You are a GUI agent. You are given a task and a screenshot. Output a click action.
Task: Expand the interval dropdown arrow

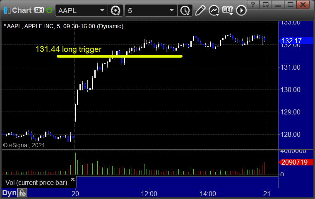click(x=171, y=10)
